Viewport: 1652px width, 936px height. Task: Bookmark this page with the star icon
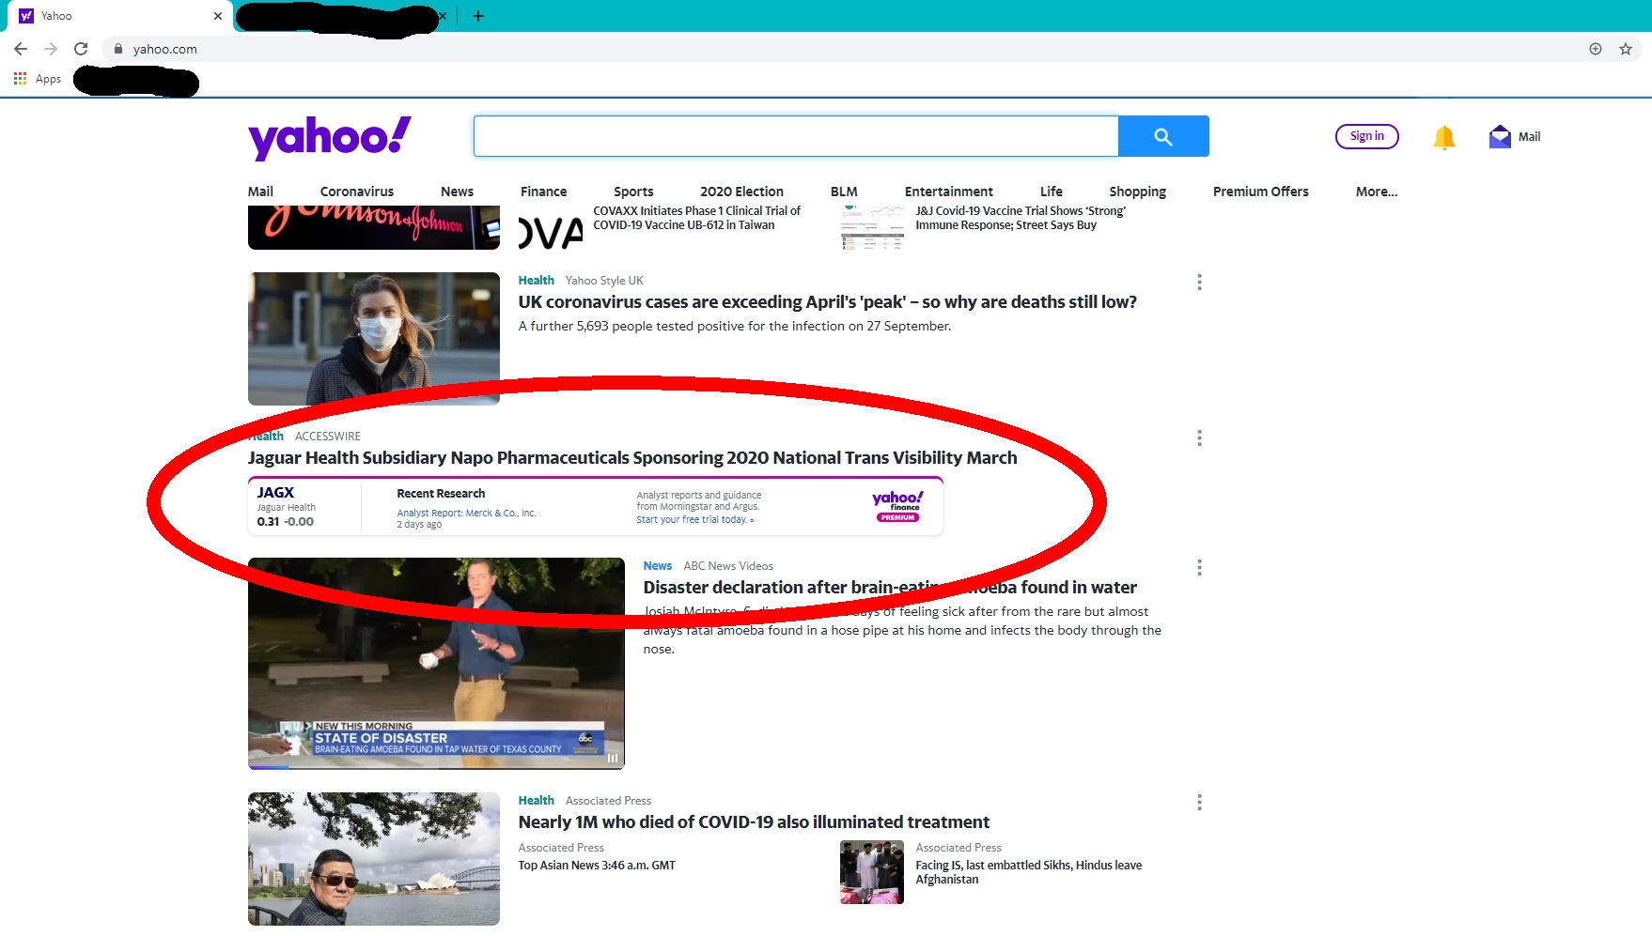click(1626, 49)
